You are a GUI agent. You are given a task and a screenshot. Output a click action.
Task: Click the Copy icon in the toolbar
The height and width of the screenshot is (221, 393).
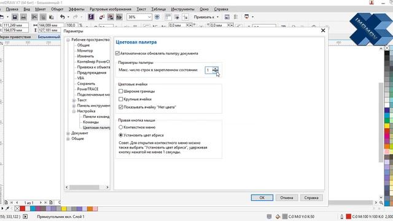[x=43, y=17]
